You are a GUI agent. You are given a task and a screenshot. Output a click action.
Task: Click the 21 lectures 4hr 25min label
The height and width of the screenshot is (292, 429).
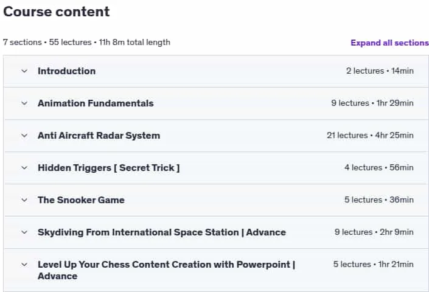click(x=370, y=135)
